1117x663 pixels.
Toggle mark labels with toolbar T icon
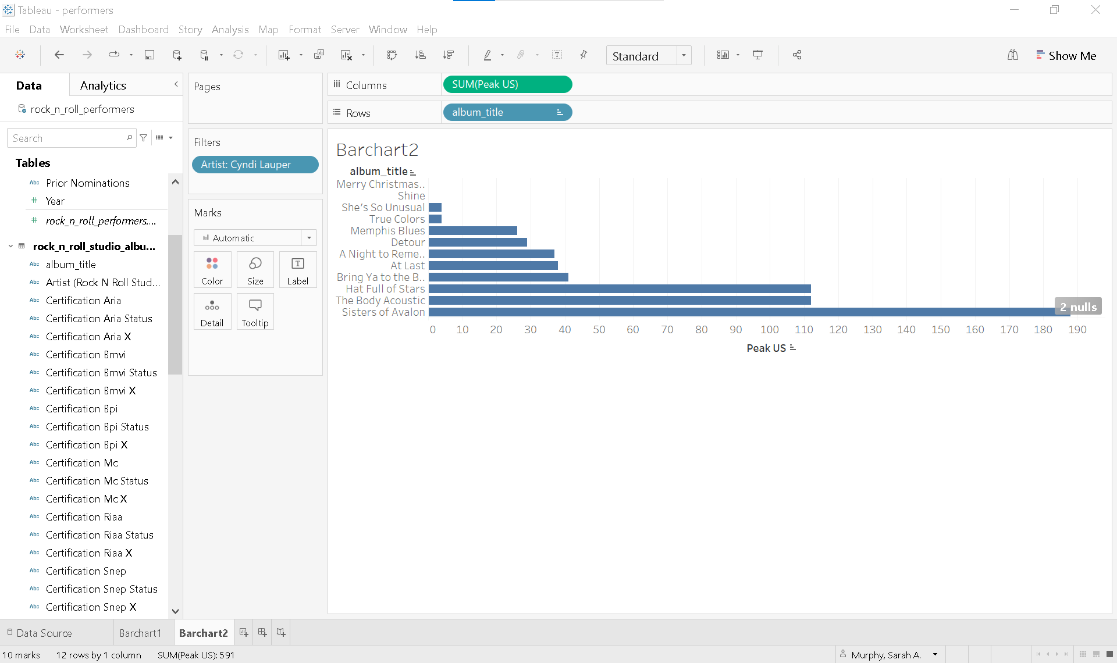pos(557,55)
